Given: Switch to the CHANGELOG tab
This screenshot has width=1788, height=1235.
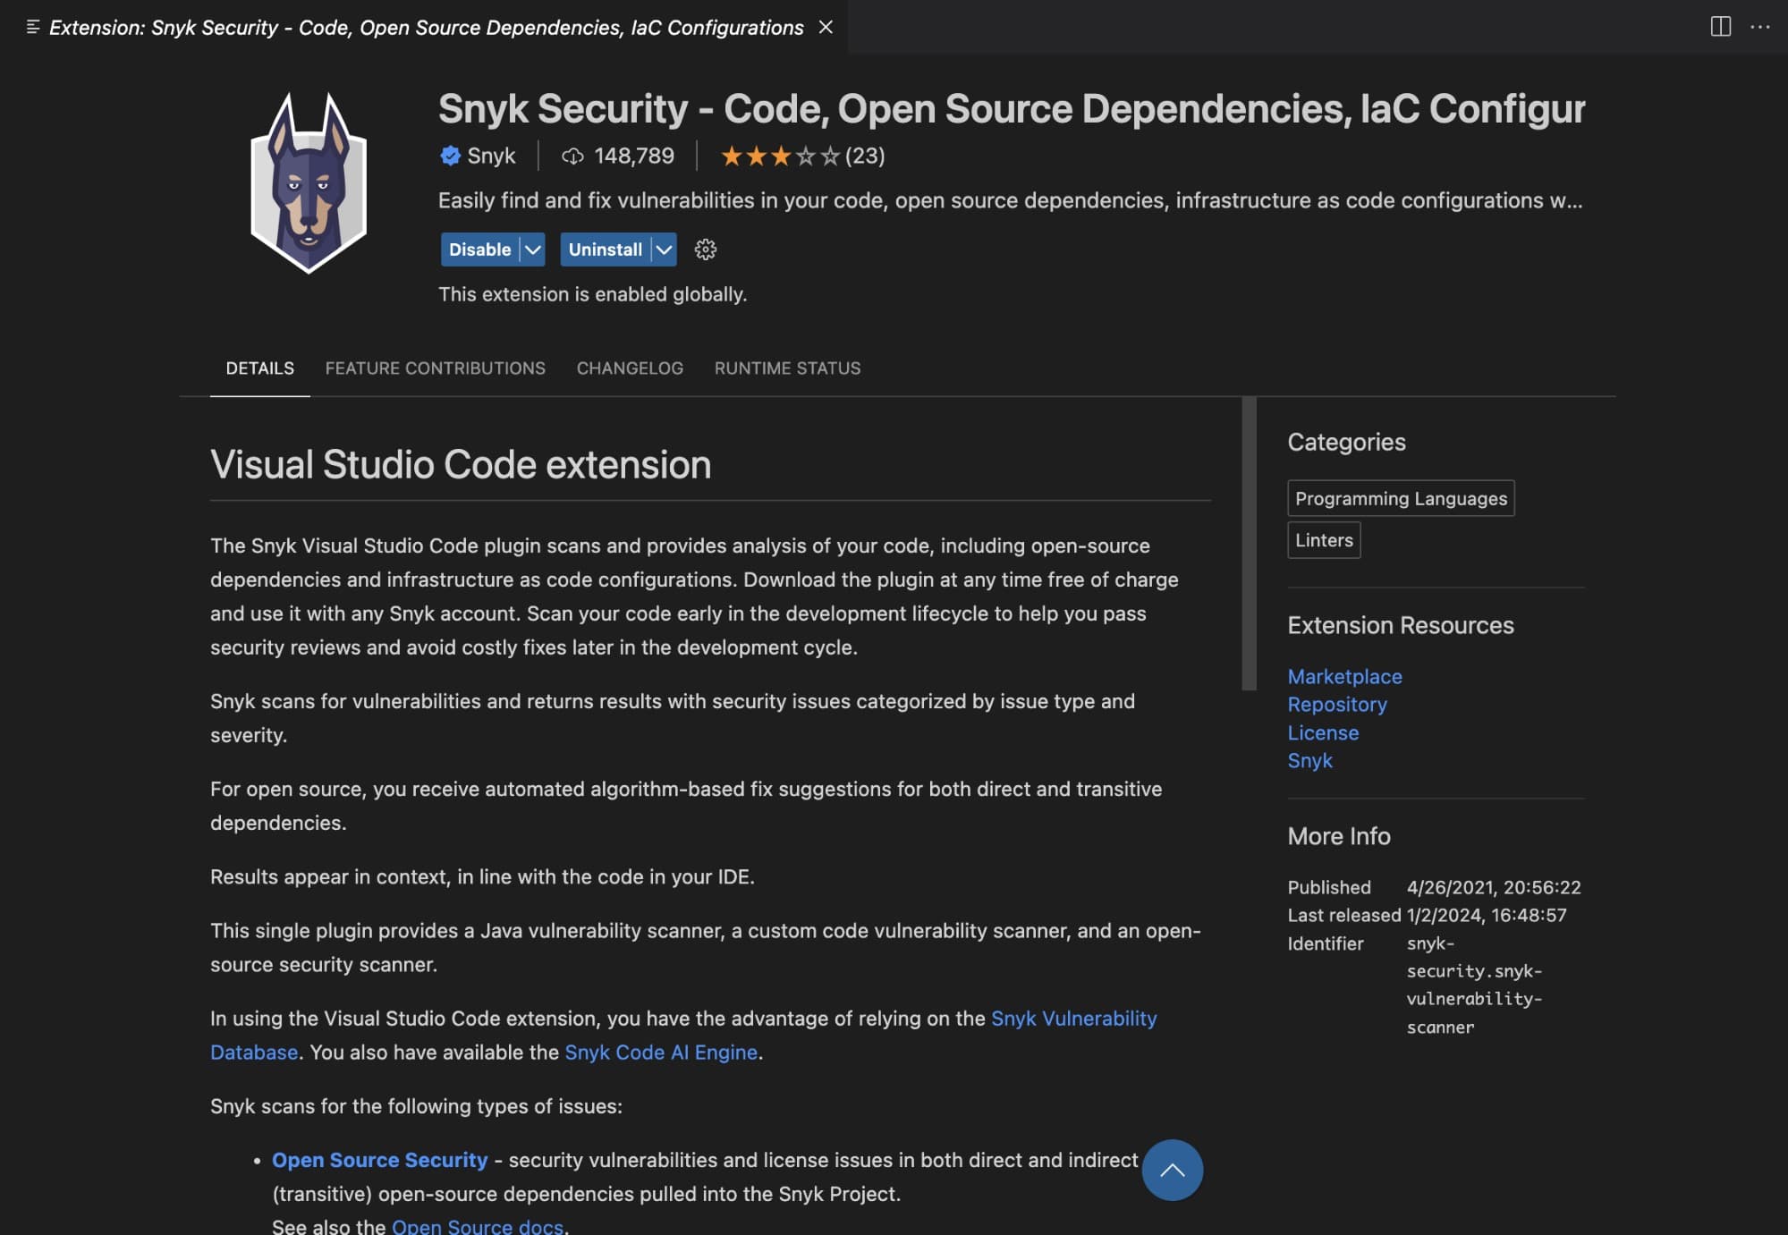Looking at the screenshot, I should click(x=629, y=368).
